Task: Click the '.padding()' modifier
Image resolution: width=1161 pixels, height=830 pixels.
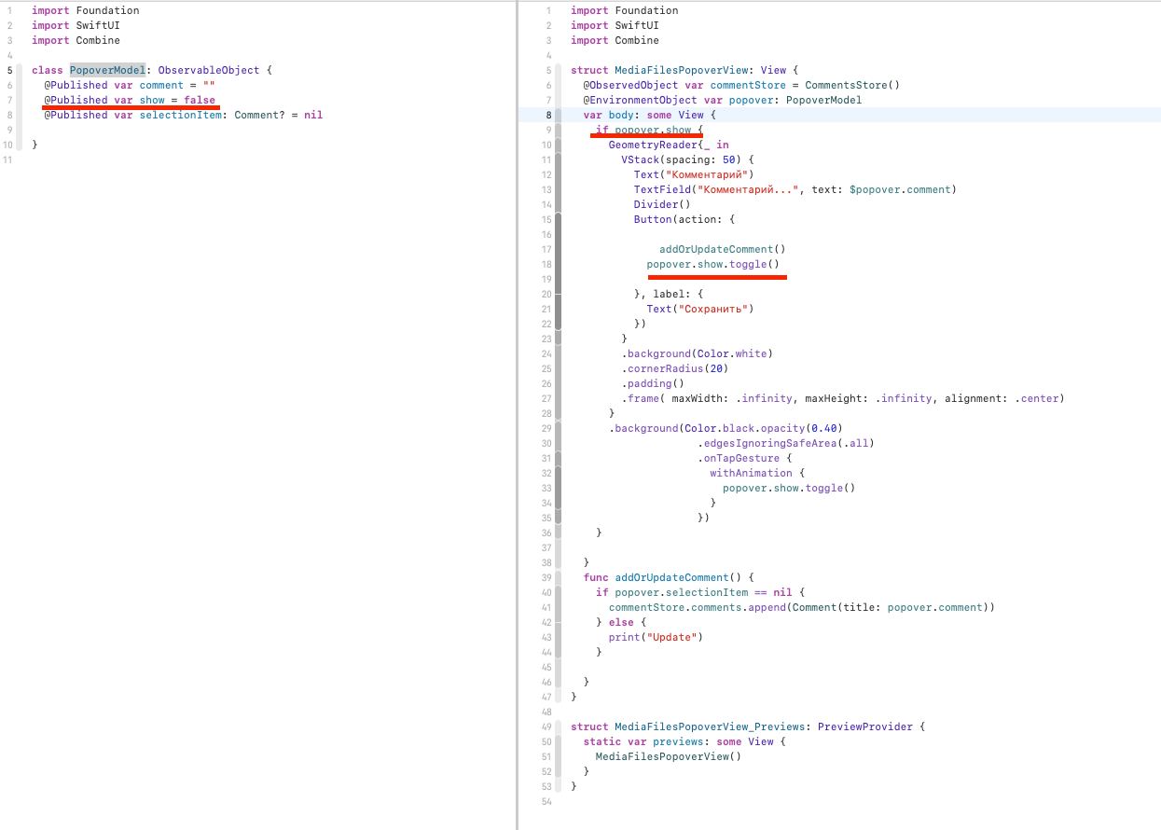Action: tap(653, 383)
